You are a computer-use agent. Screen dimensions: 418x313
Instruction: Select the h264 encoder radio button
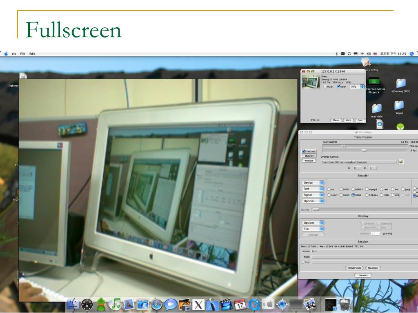(353, 195)
